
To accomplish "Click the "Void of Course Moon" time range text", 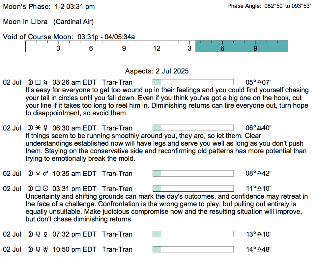I will (106, 37).
